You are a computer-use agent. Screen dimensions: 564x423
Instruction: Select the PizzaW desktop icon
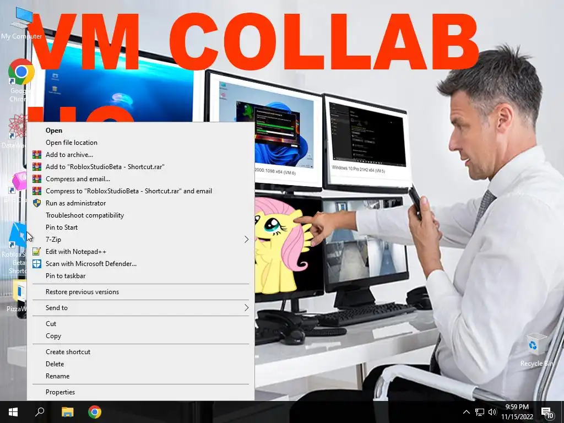click(17, 296)
